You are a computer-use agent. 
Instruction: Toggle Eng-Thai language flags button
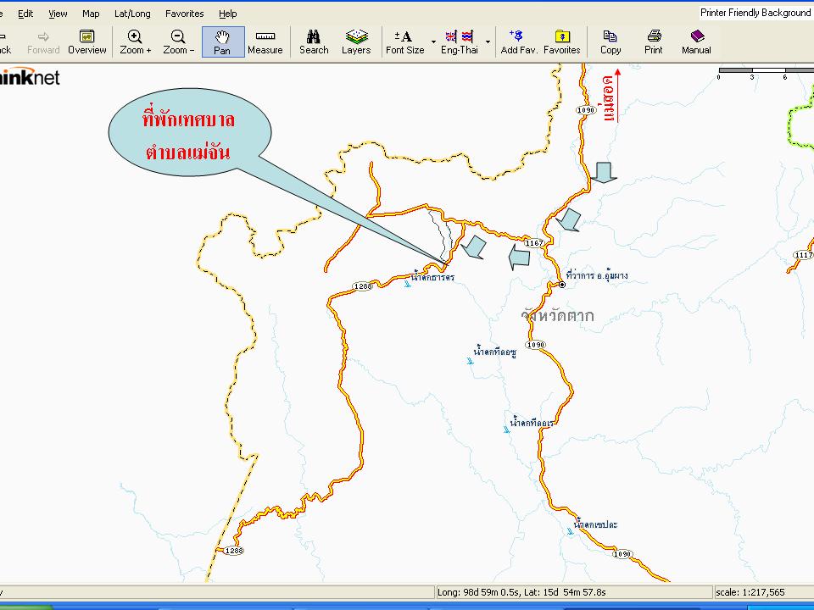tap(459, 42)
